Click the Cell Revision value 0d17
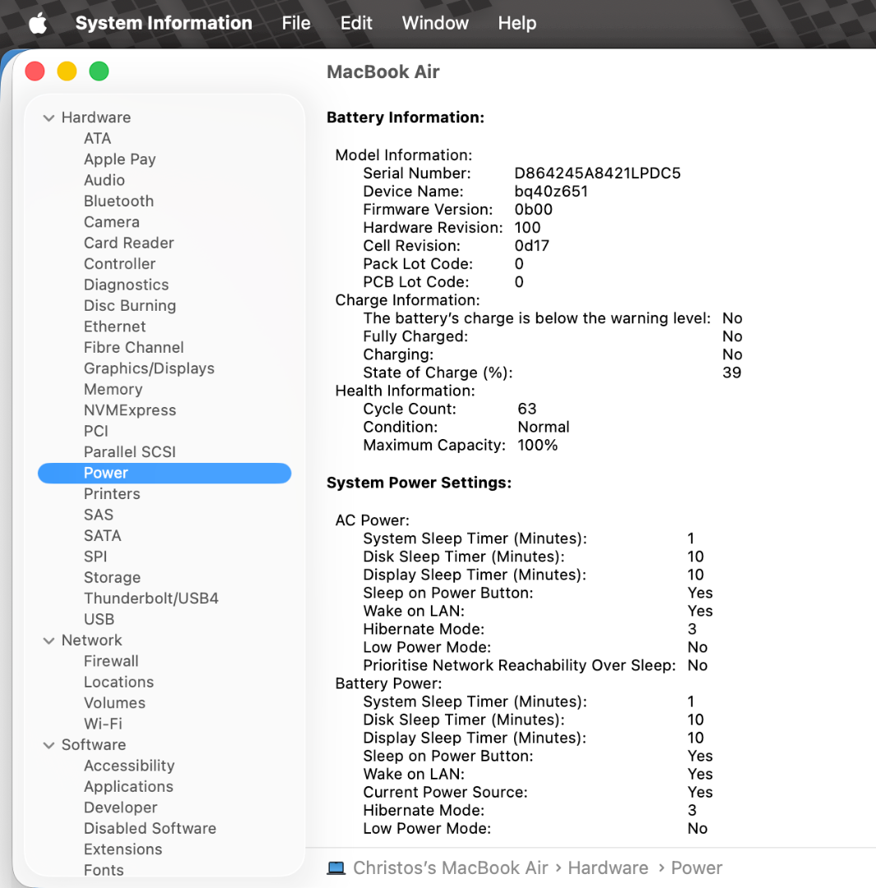Viewport: 876px width, 888px height. tap(531, 247)
